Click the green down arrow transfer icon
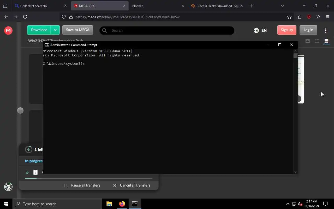Image resolution: width=334 pixels, height=209 pixels. click(x=27, y=172)
